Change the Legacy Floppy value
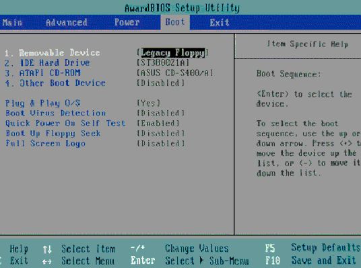361x268 pixels. pyautogui.click(x=172, y=52)
